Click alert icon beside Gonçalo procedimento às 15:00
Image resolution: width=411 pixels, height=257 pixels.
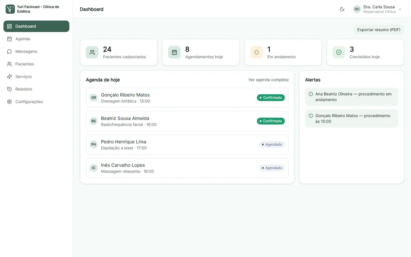(311, 116)
